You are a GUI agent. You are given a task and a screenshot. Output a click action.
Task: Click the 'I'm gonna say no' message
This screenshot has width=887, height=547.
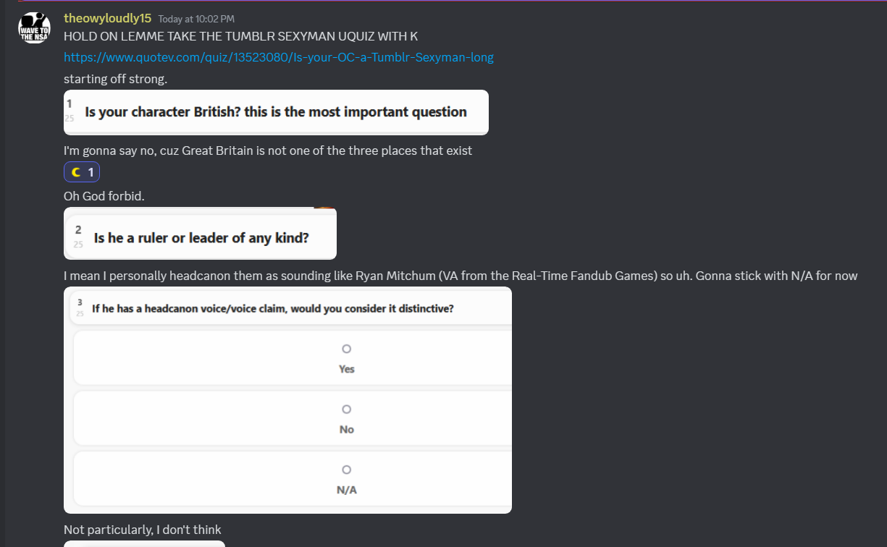point(267,150)
